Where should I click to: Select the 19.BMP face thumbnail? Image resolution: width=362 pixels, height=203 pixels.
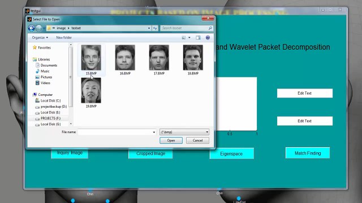coord(91,90)
